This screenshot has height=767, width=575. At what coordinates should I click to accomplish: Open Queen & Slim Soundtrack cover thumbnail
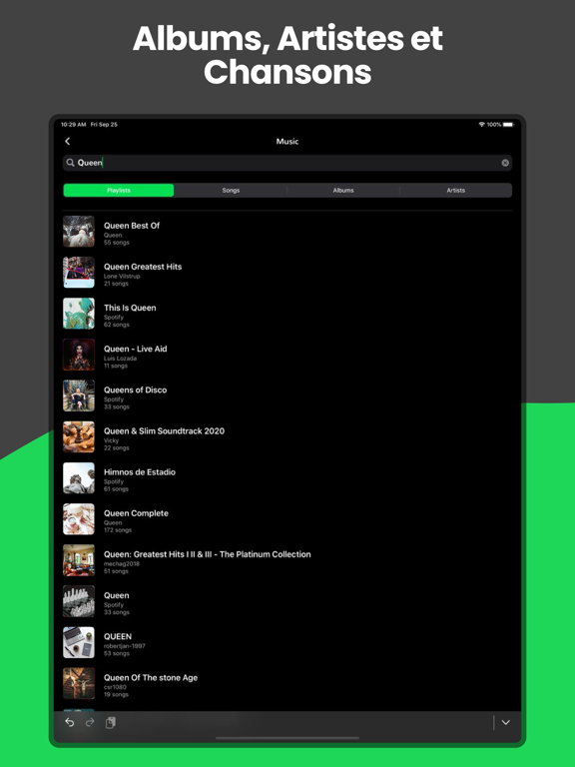click(79, 436)
